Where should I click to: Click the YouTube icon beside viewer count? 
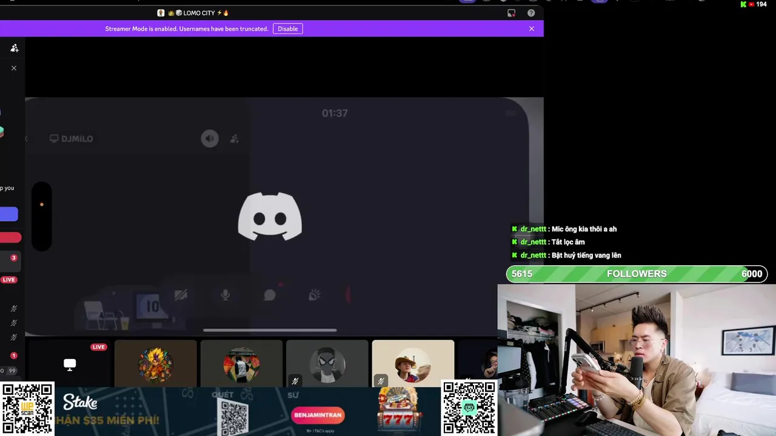752,4
